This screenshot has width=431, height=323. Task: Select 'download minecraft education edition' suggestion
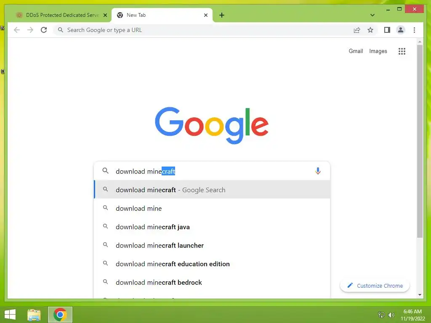[212, 264]
